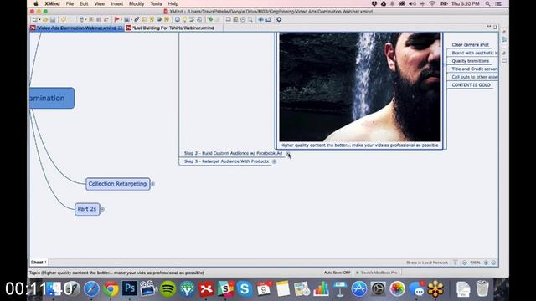The image size is (536, 301).
Task: Click Share in Local Network
Action: point(427,263)
